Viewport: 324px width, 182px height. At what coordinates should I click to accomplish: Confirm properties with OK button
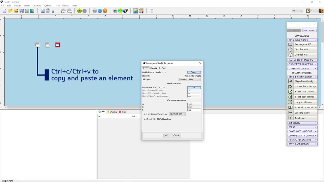(x=166, y=135)
